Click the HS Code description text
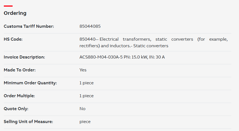 click(154, 43)
